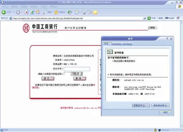Click the Mail envelope toolbar icon

89,12
